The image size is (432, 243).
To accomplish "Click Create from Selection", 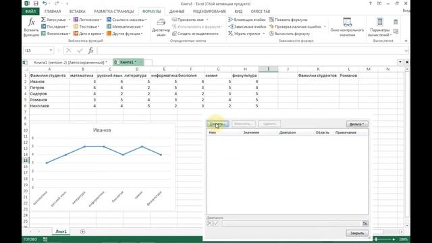I will click(195, 34).
